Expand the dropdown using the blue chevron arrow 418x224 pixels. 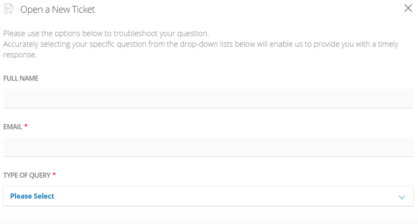(402, 197)
